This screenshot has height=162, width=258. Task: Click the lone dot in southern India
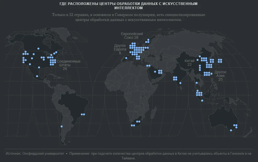click(x=180, y=83)
